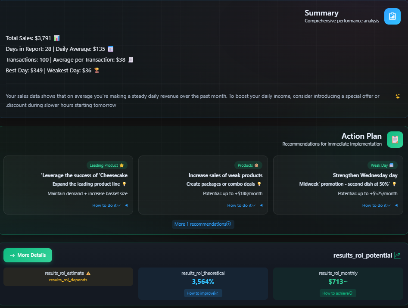
Task: Open the Summary chart icon
Action: (x=392, y=16)
